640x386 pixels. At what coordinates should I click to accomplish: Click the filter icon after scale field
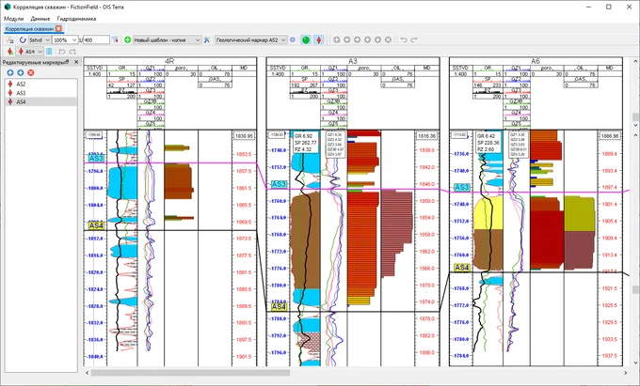[x=116, y=40]
